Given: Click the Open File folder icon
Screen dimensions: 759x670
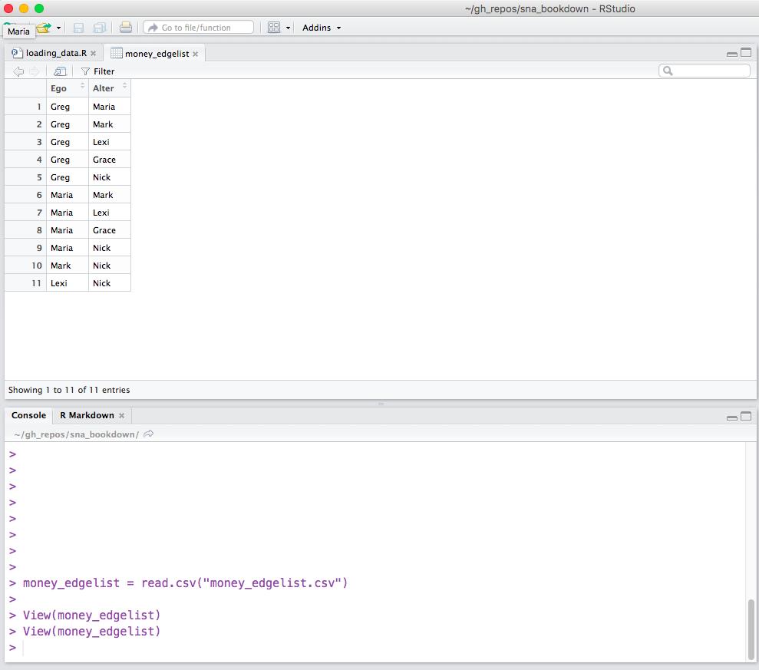Looking at the screenshot, I should 44,28.
